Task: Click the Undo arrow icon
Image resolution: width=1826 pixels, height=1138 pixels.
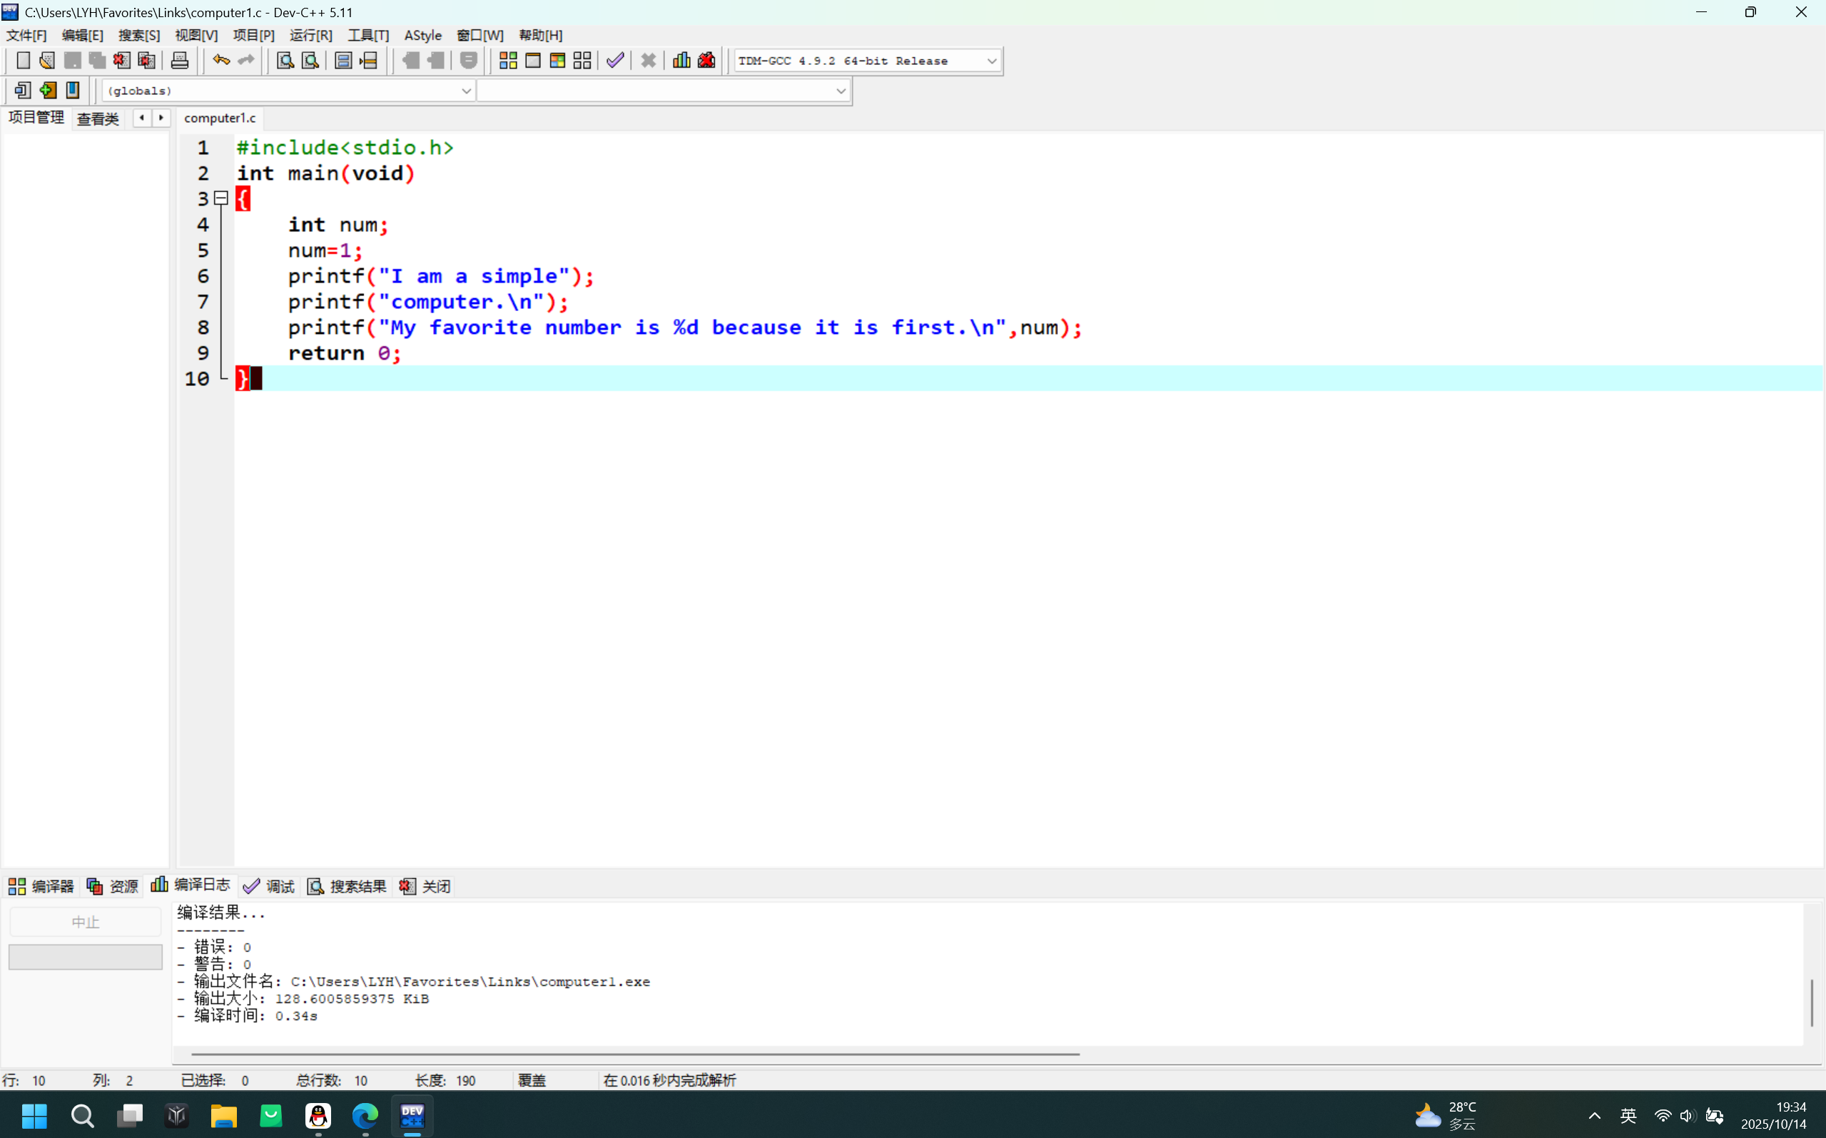Action: 220,60
